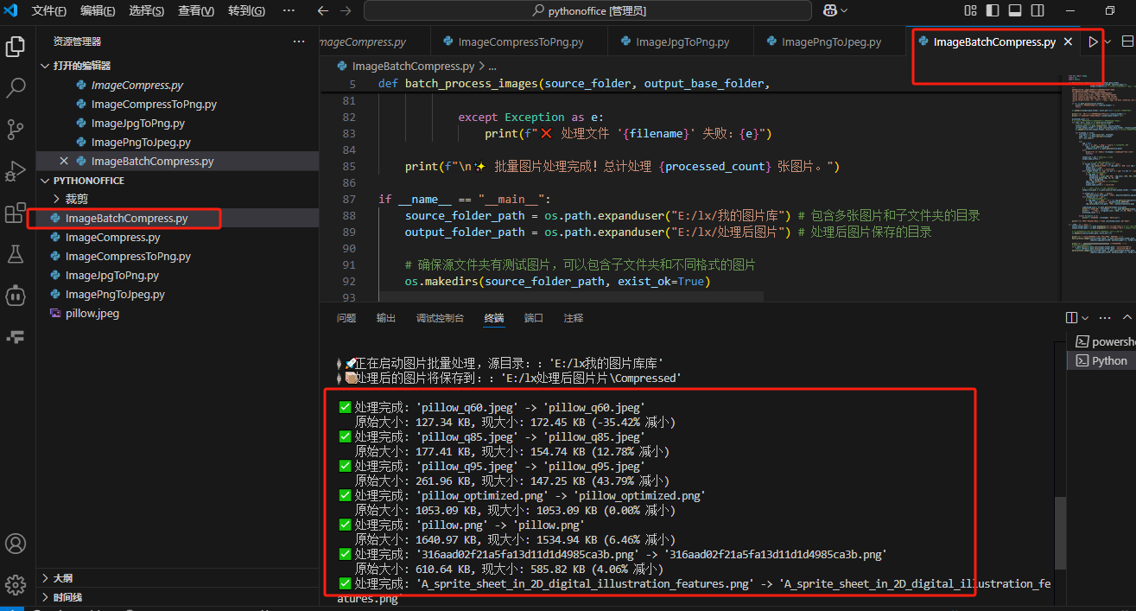Click the pythonoffice command center search box
This screenshot has width=1136, height=611.
587,10
